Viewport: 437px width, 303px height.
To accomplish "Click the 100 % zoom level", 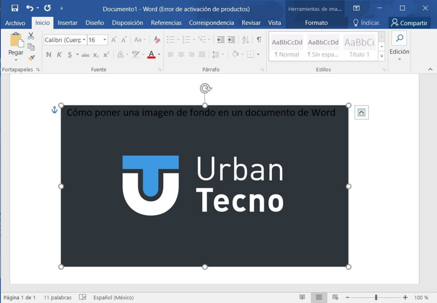I will click(x=421, y=298).
